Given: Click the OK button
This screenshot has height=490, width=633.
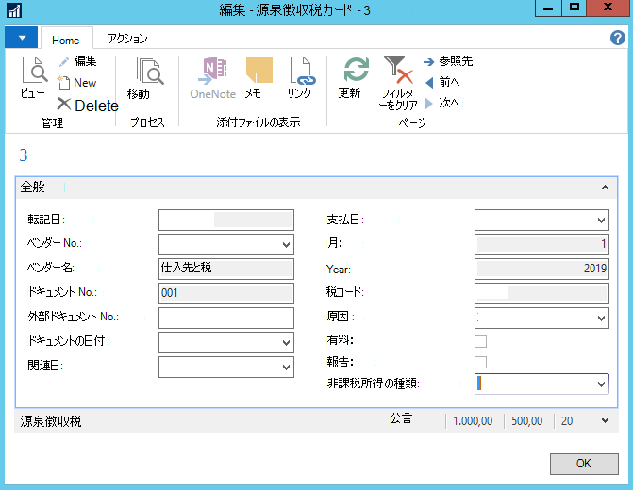Looking at the screenshot, I should 584,464.
